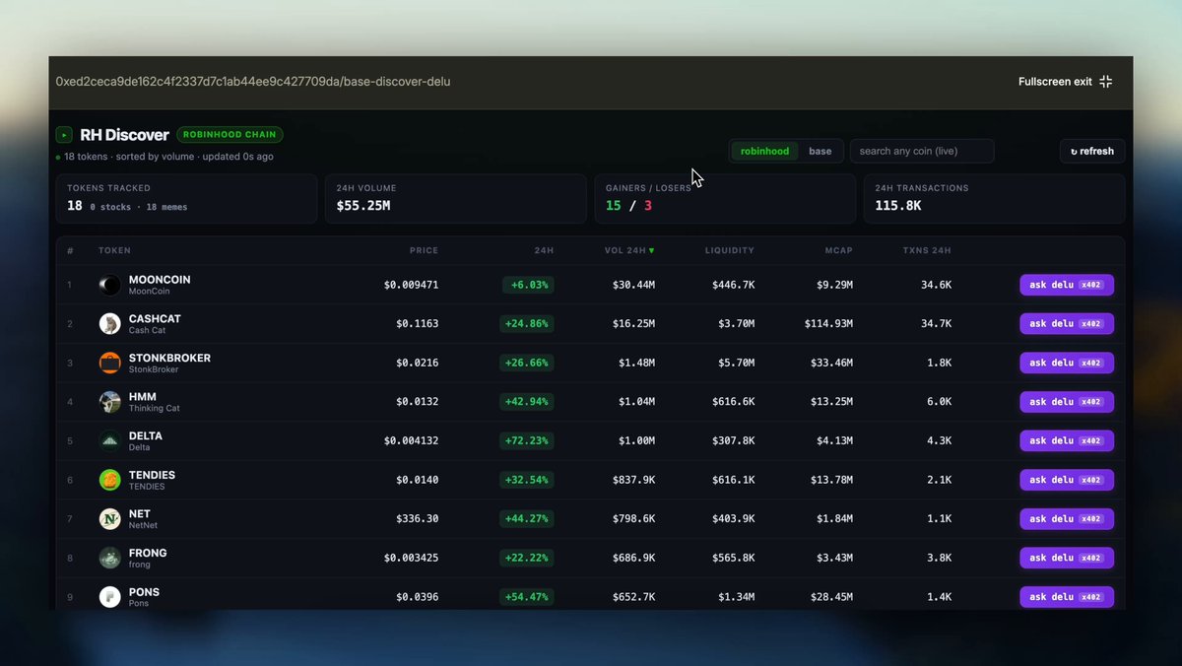Sort the table by LIQUIDITY header
Viewport: 1182px width, 666px height.
click(x=730, y=251)
